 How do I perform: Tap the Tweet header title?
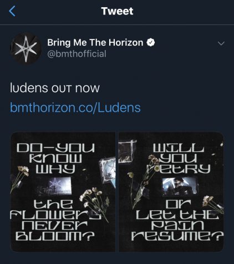pos(117,11)
